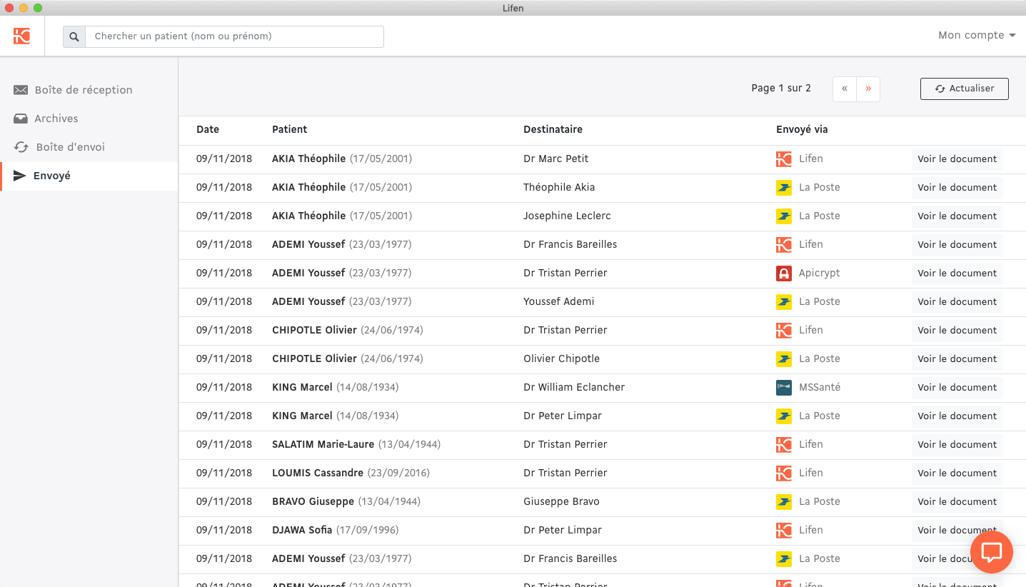1026x587 pixels.
Task: Click the Date column header
Action: point(208,130)
